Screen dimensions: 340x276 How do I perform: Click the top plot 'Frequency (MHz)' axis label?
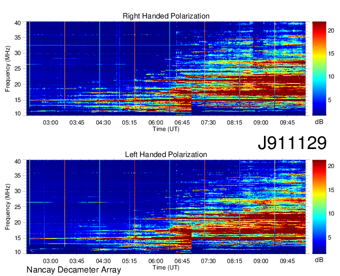pos(7,68)
